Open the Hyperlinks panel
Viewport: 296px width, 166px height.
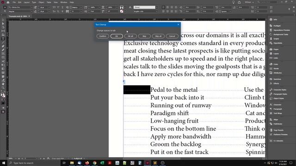pyautogui.click(x=276, y=43)
